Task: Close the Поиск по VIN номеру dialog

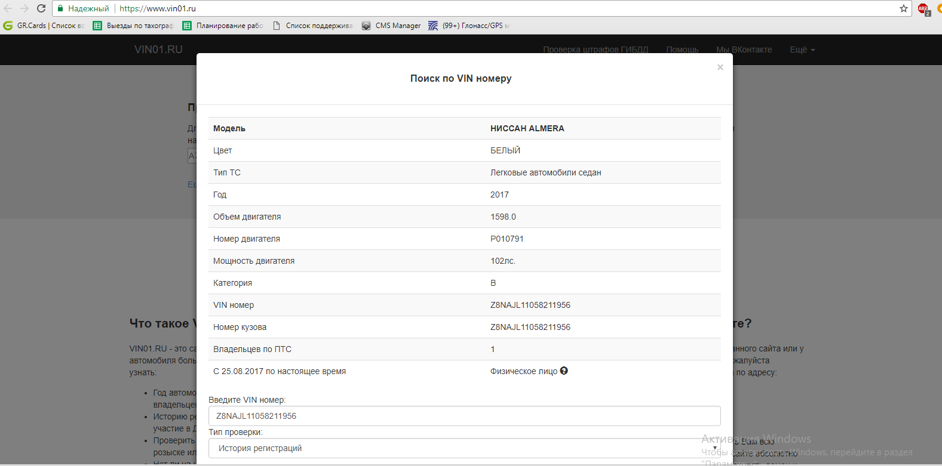Action: click(720, 67)
